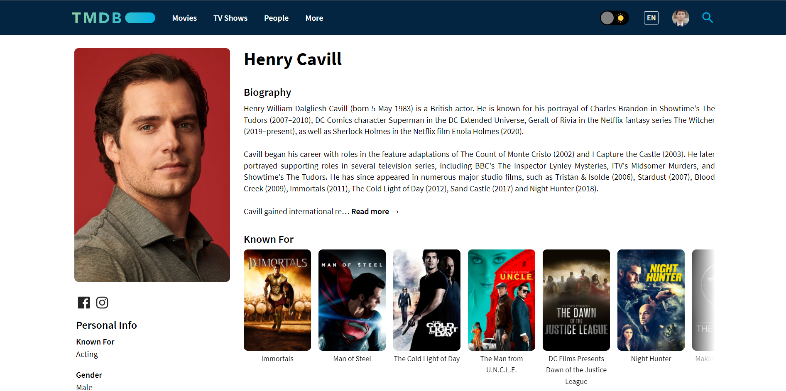
Task: Click the Man of Steel title link
Action: click(352, 359)
